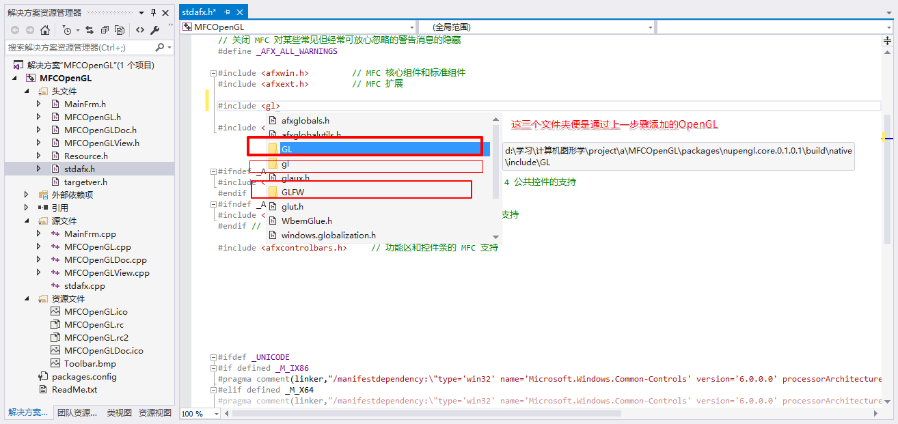
Task: Click the Sync with Active Document icon
Action: click(x=91, y=30)
